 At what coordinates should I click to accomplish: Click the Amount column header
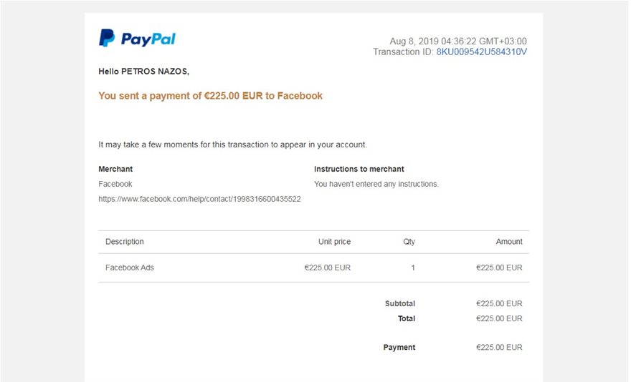coord(509,242)
